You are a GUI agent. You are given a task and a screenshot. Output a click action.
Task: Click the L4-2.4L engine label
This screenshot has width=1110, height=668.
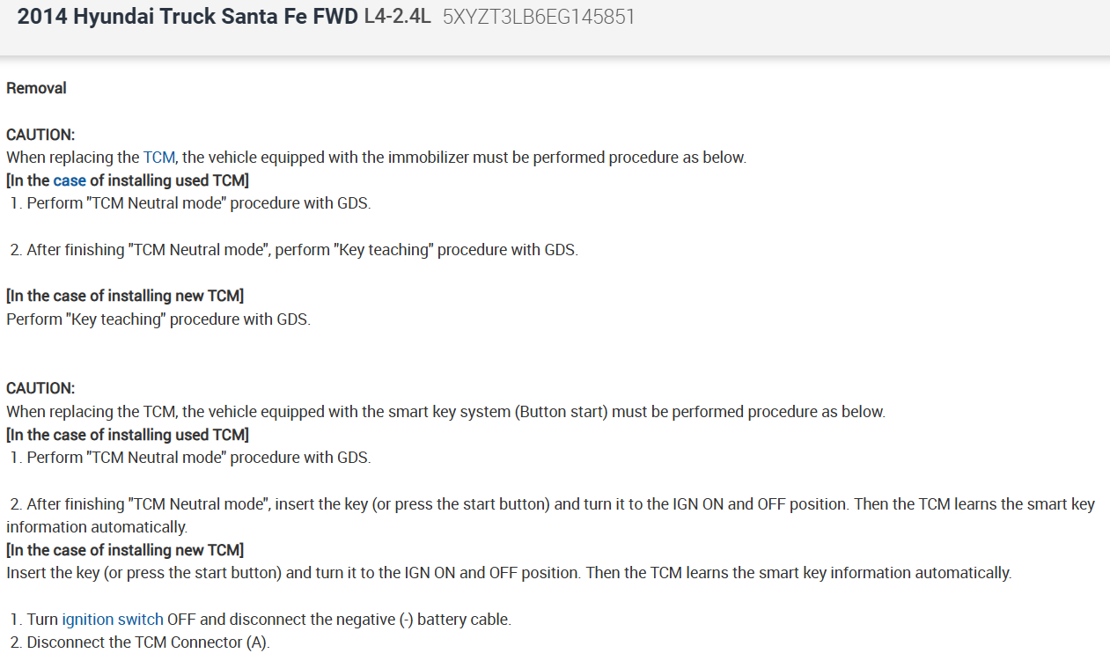click(x=397, y=17)
